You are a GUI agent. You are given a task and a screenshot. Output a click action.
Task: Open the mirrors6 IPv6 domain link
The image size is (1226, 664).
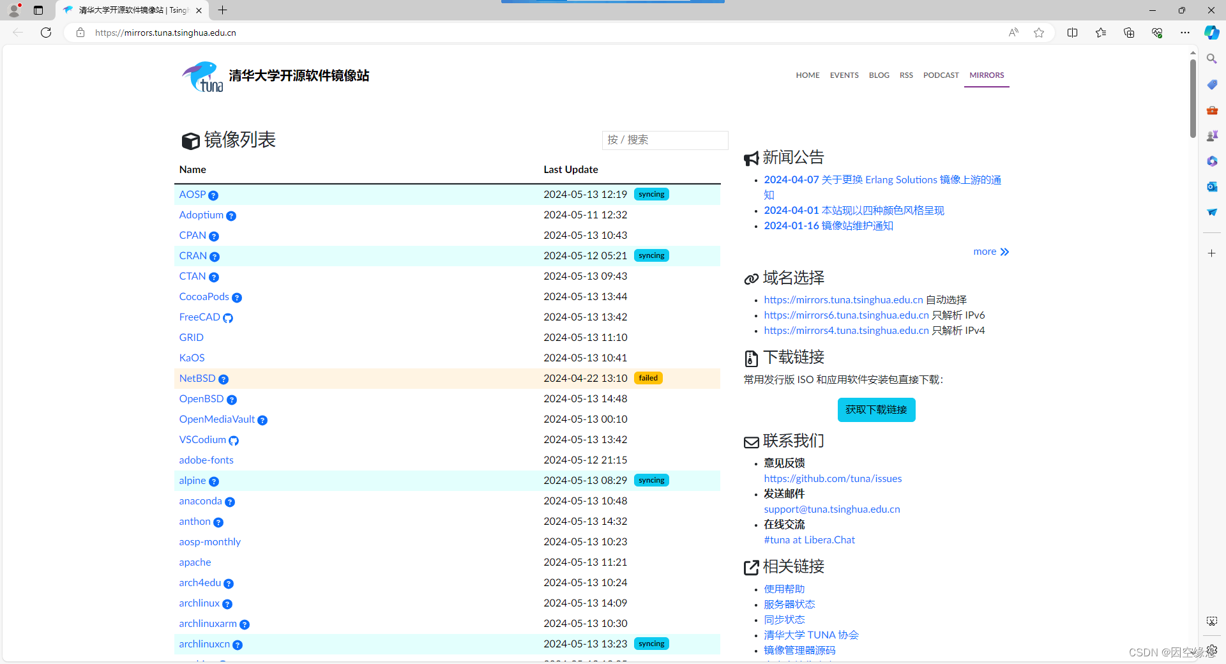[846, 315]
